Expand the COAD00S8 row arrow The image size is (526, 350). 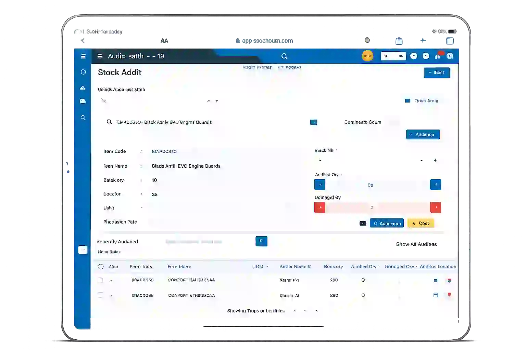point(111,281)
